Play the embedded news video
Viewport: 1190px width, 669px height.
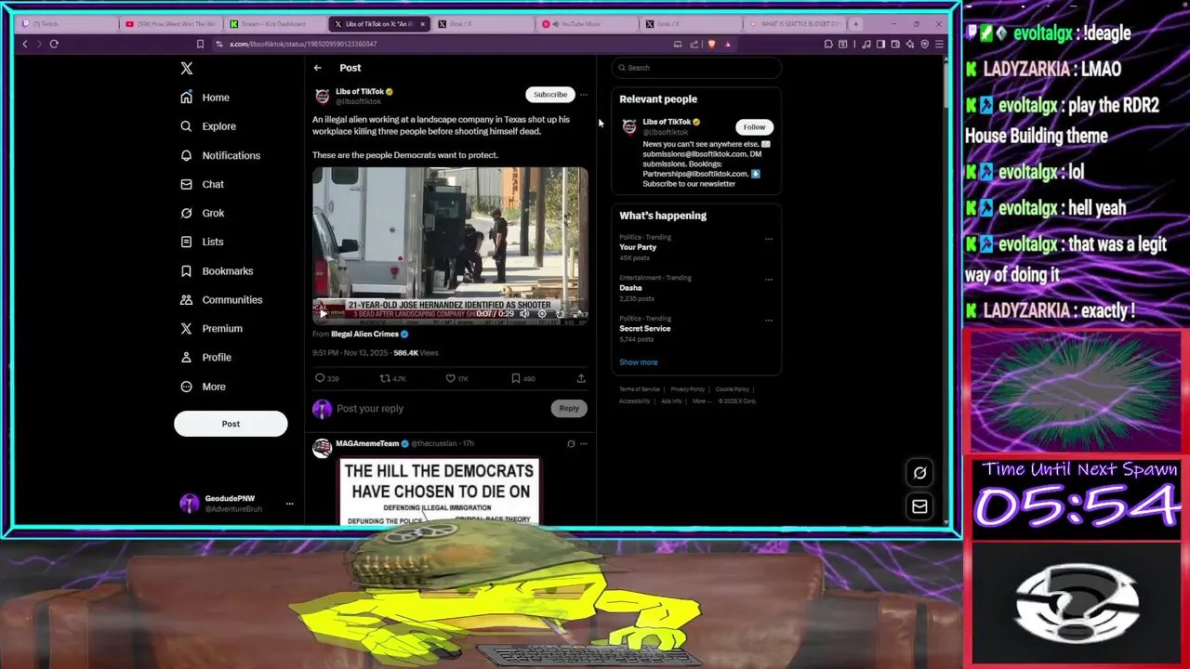coord(324,314)
